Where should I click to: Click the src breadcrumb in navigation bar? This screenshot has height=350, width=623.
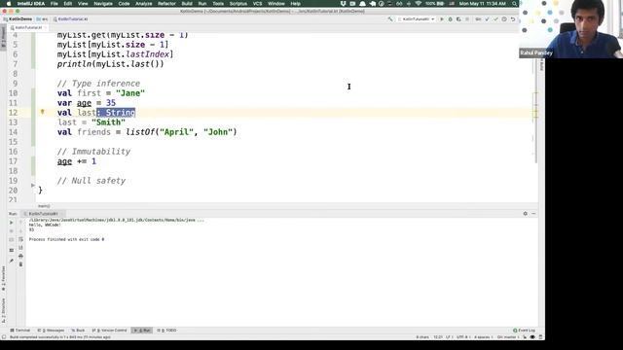pyautogui.click(x=42, y=19)
